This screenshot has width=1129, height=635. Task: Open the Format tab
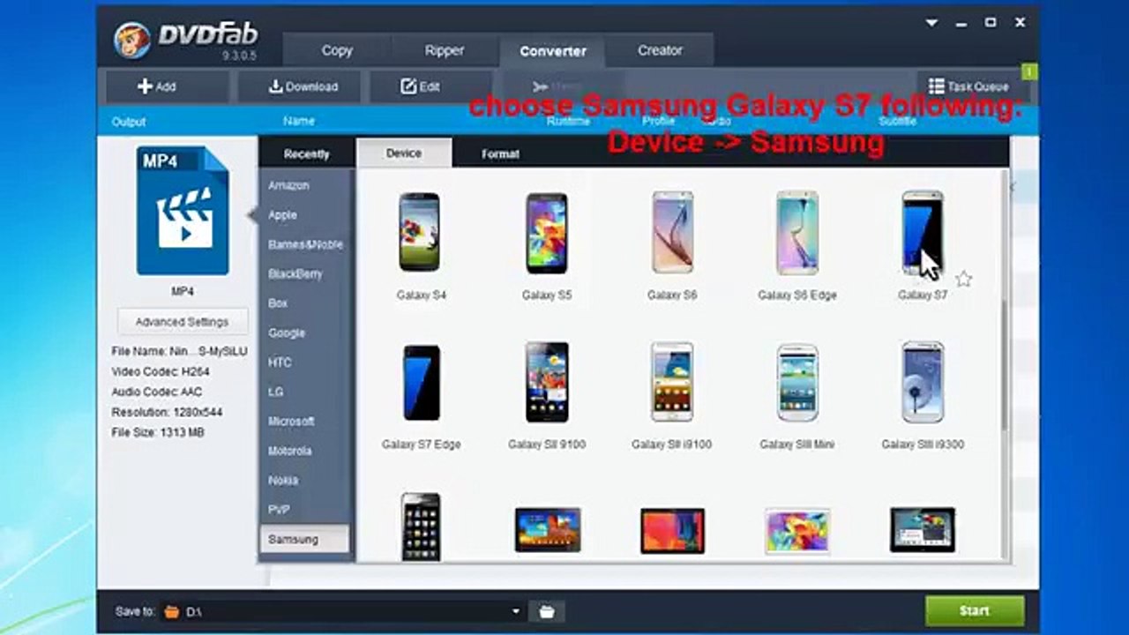(x=500, y=153)
